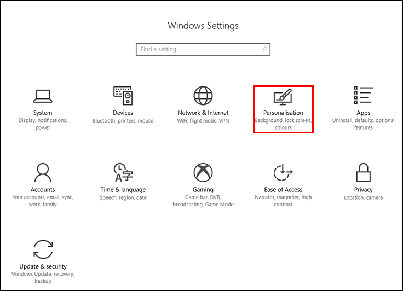The width and height of the screenshot is (403, 291).
Task: Open the Accounts label
Action: [x=43, y=190]
